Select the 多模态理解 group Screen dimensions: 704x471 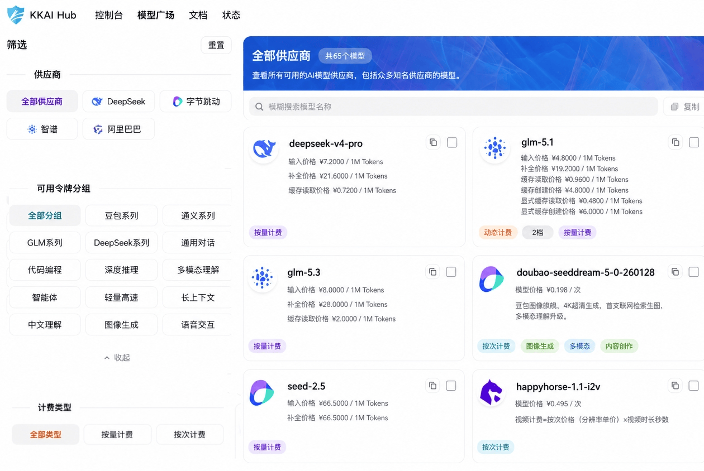click(198, 270)
